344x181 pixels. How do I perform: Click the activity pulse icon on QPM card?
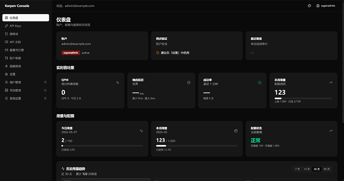[x=118, y=82]
